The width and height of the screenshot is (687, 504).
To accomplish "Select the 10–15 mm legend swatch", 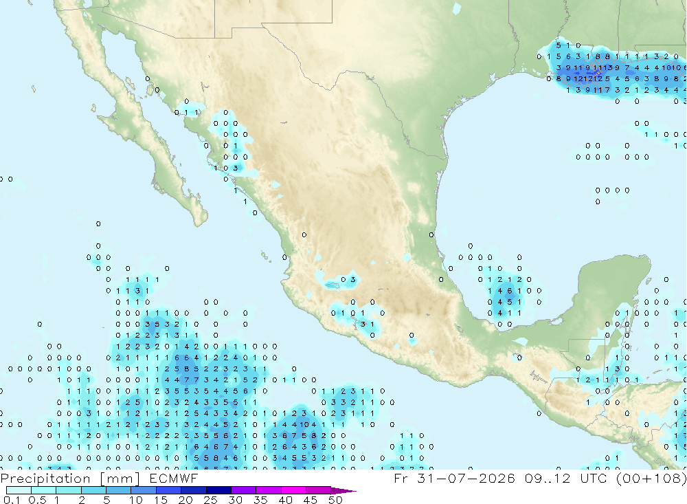I will coord(144,490).
